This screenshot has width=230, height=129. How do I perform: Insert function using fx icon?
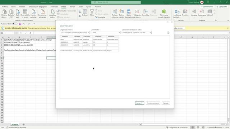pos(30,33)
